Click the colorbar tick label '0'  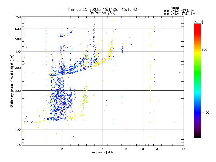tap(202, 81)
